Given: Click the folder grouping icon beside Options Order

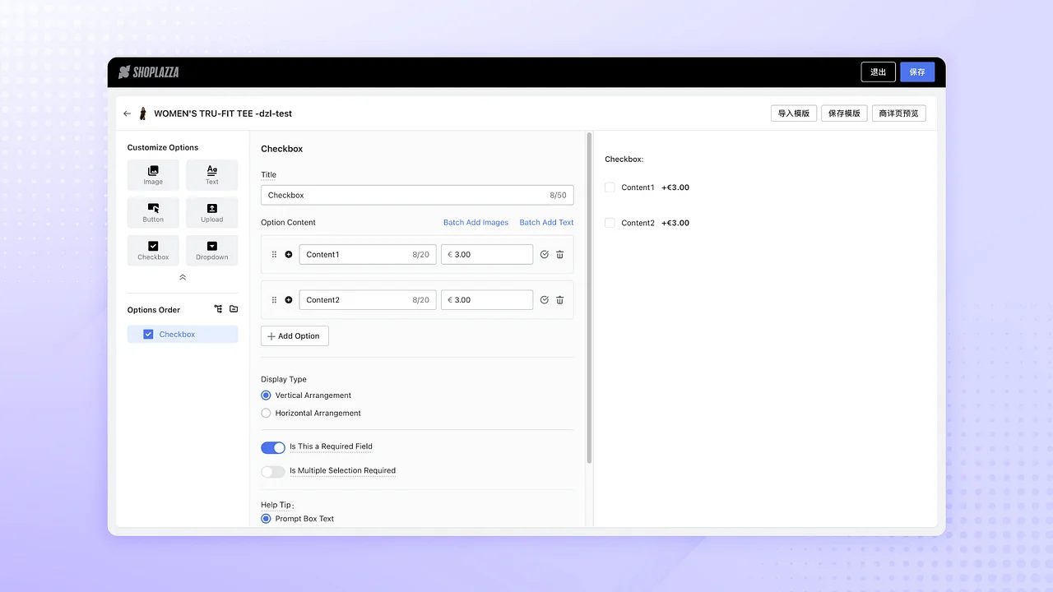Looking at the screenshot, I should point(234,308).
